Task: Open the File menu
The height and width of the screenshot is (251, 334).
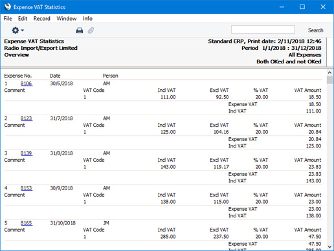Action: pos(8,19)
